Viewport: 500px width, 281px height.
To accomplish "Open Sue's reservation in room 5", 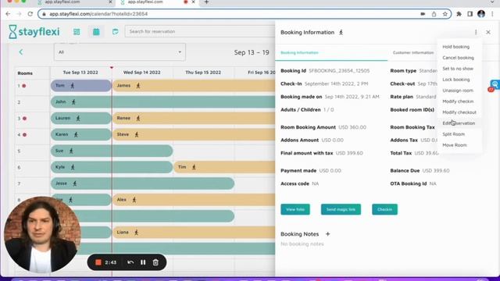I will (112, 151).
